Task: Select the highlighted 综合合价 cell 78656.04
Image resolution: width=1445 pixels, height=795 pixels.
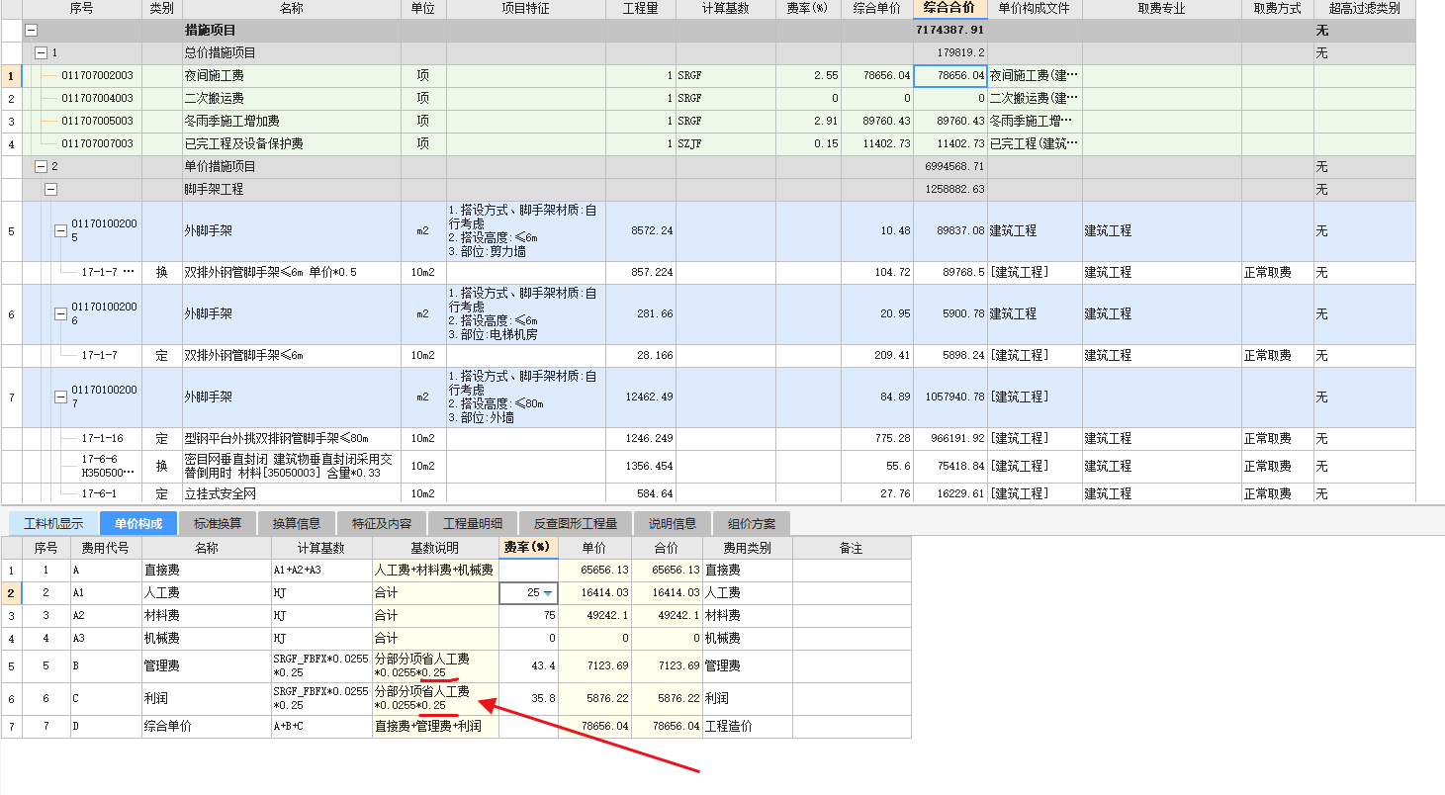Action: coord(950,76)
